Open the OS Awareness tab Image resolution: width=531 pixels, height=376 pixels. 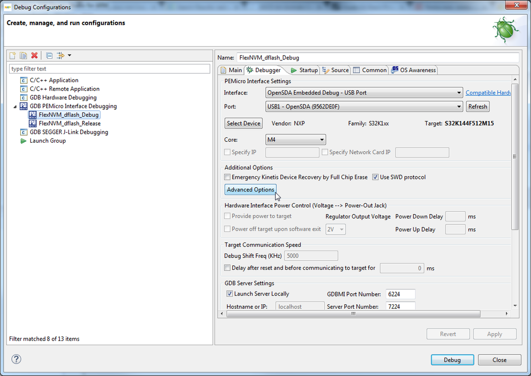pos(414,70)
